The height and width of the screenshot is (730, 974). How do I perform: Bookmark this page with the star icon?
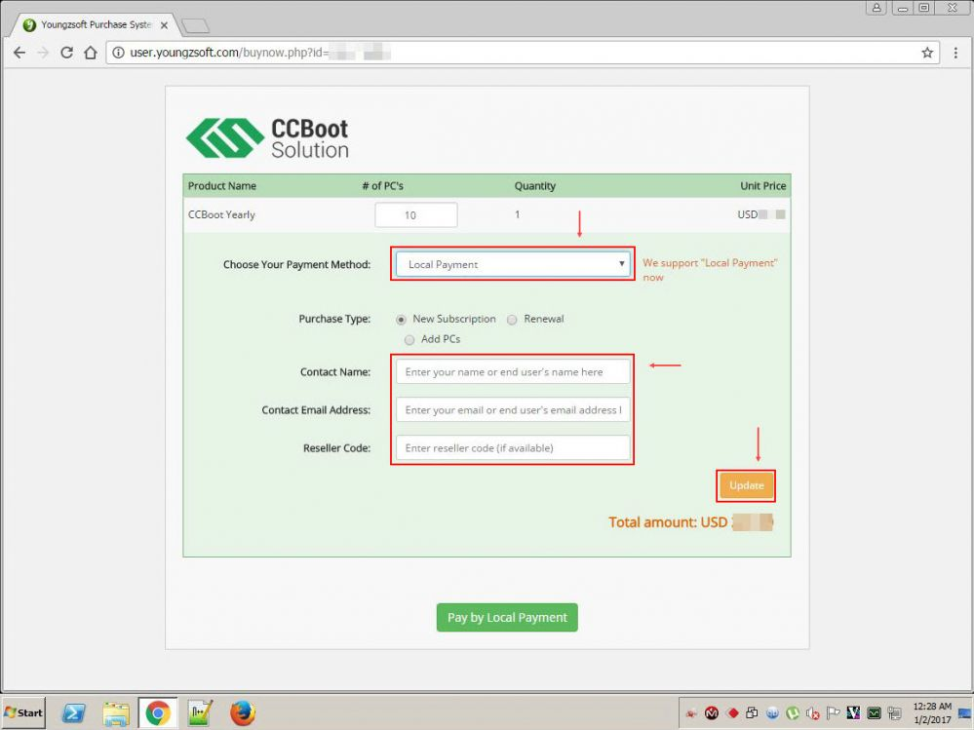(927, 53)
